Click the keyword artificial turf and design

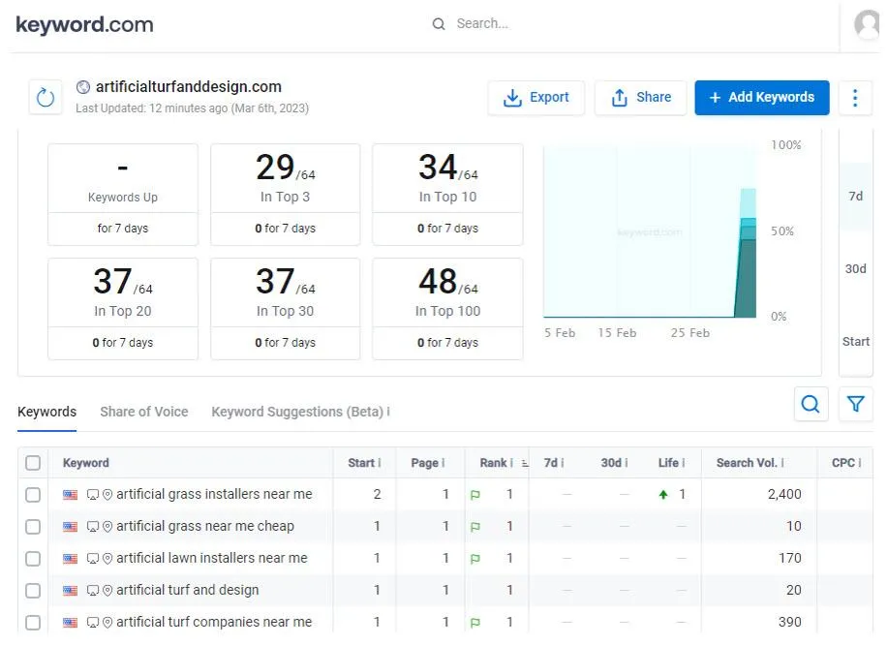coord(188,591)
